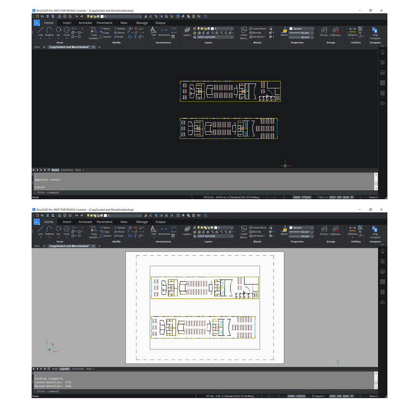Open Annotate ribbon tab in upper window

[x=85, y=23]
